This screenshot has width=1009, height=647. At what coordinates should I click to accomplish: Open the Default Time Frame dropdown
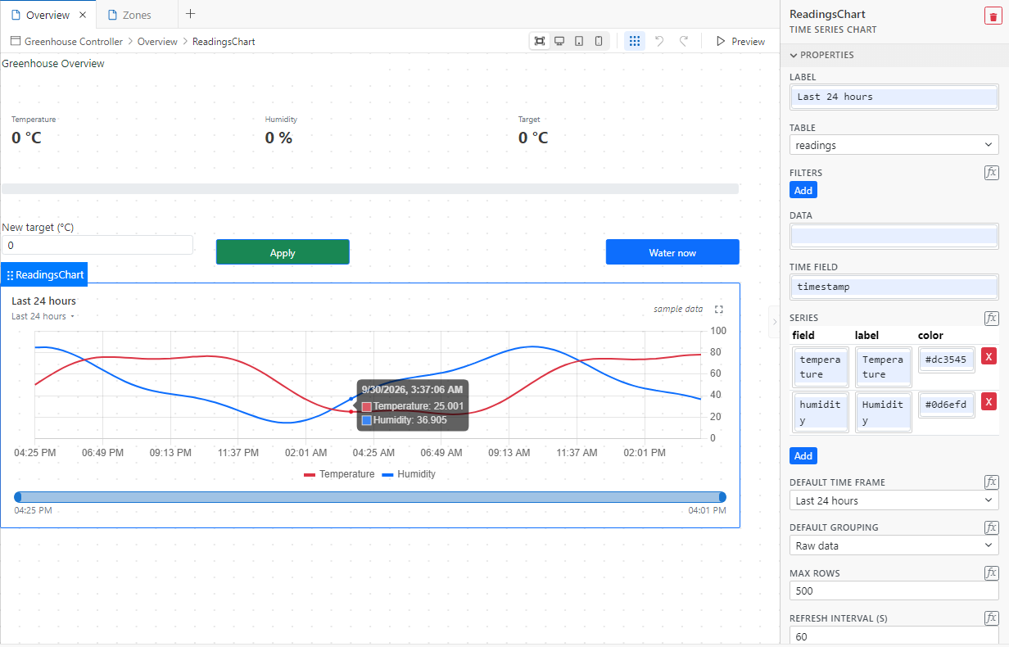(x=894, y=500)
